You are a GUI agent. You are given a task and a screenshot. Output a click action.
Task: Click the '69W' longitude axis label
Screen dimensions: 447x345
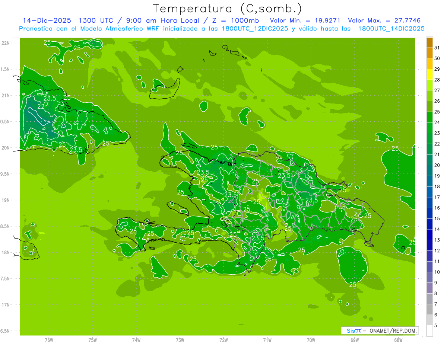(x=354, y=340)
